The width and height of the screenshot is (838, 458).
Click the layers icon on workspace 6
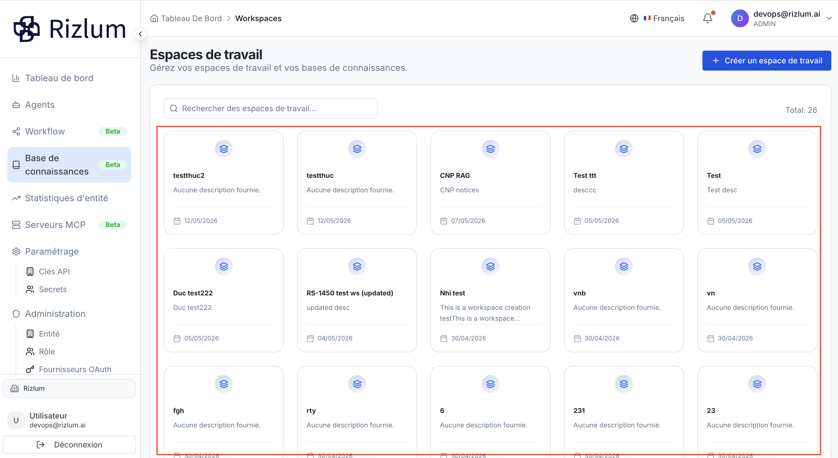click(491, 384)
